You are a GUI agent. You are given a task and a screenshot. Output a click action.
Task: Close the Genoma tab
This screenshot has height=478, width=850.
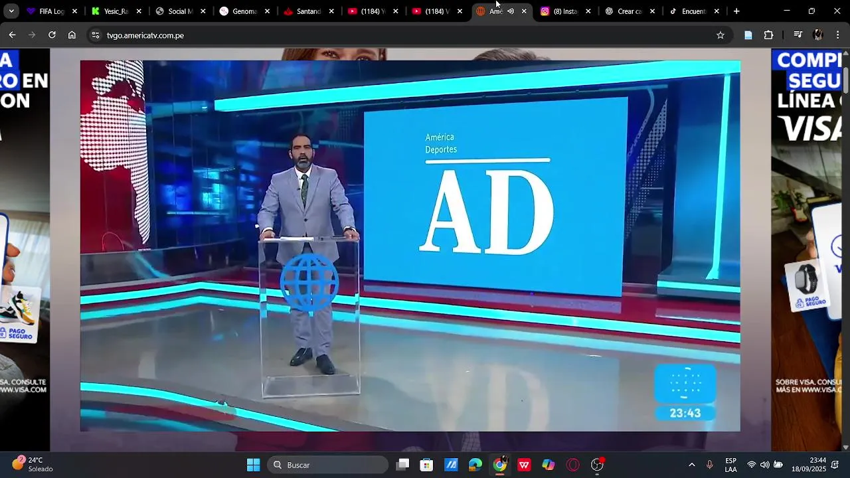[267, 11]
